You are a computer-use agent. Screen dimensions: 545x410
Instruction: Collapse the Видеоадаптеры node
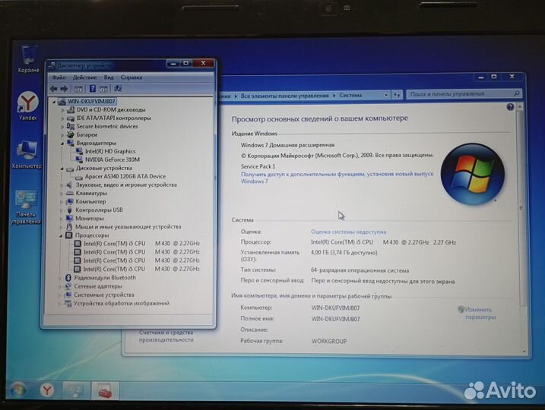(x=62, y=143)
